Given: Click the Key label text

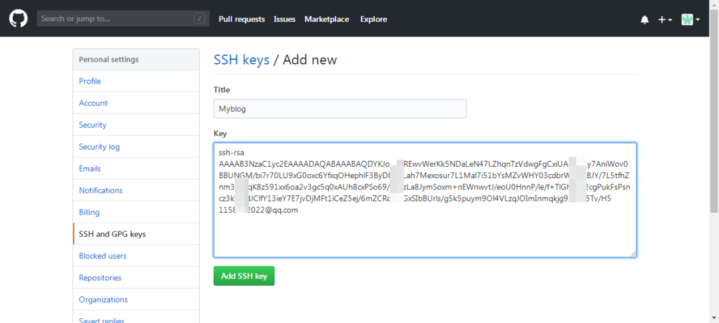Looking at the screenshot, I should tap(220, 134).
